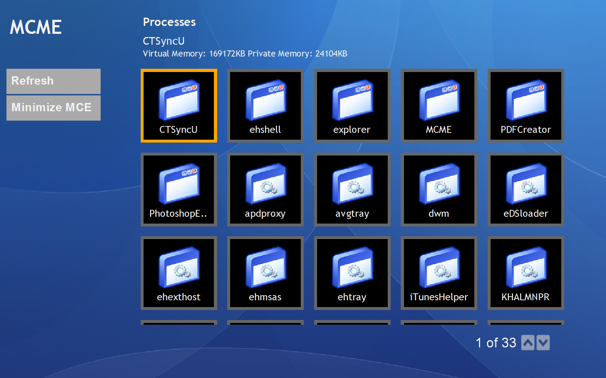Open the PhotoshopE.. process tile

click(x=179, y=189)
